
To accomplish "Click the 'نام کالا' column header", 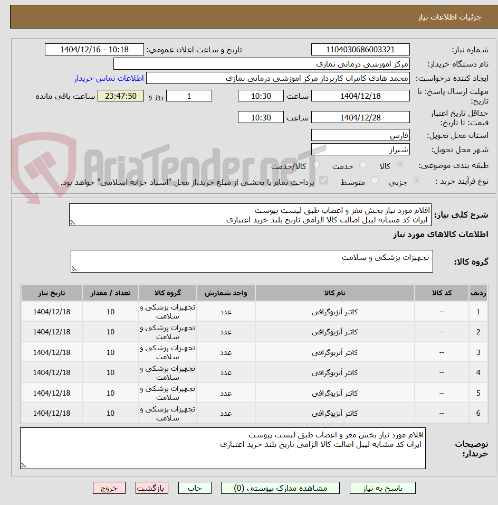I will pos(334,293).
